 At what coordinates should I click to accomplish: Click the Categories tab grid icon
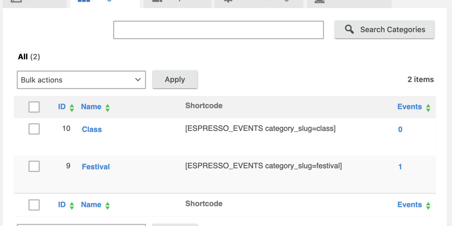coord(83,1)
